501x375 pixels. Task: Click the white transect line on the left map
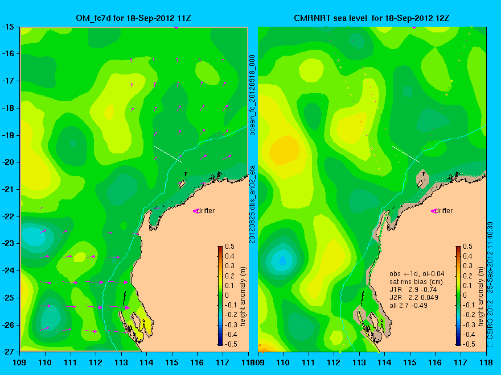point(168,154)
